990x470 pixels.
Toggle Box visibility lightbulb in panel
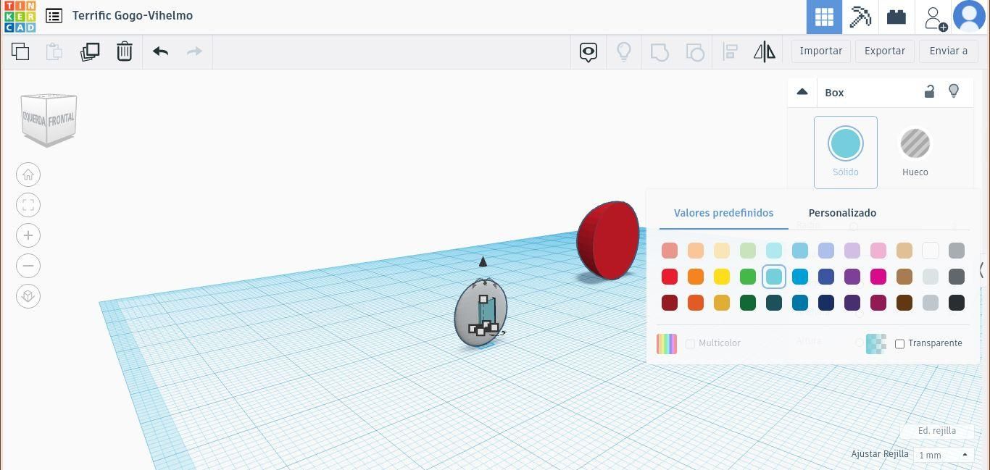[x=954, y=91]
